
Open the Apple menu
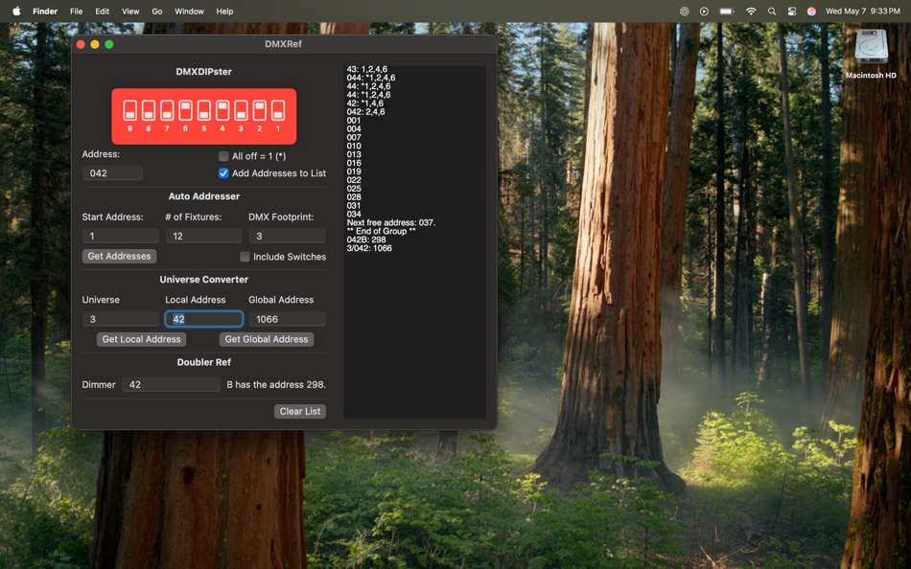tap(16, 11)
